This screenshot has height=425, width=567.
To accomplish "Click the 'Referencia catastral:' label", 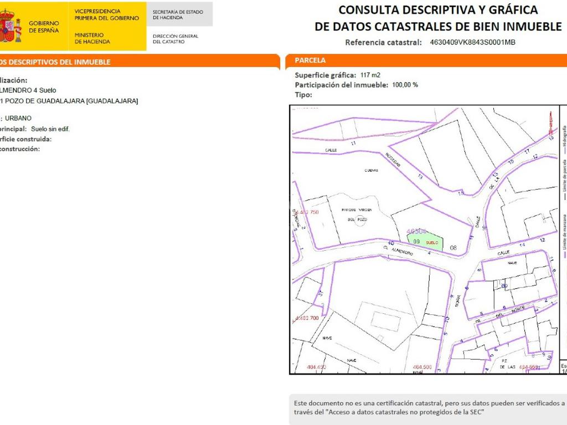I will (383, 42).
